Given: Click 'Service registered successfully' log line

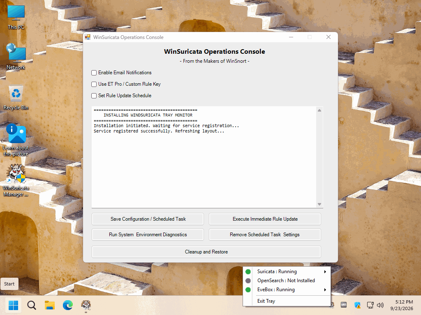Looking at the screenshot, I should click(x=159, y=131).
